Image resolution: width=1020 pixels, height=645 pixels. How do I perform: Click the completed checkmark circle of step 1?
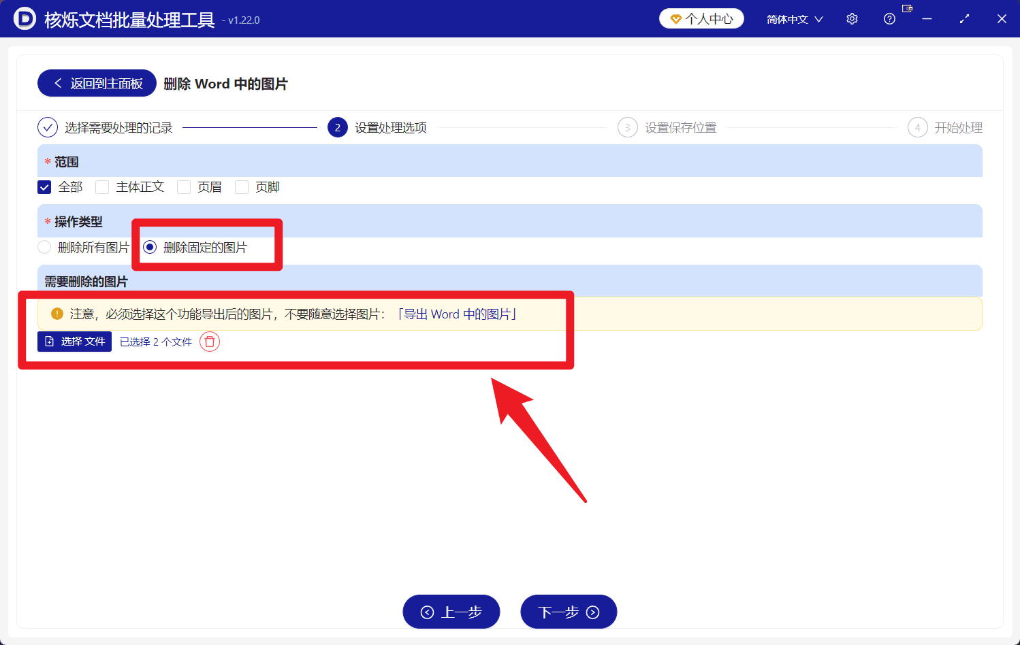pyautogui.click(x=47, y=127)
